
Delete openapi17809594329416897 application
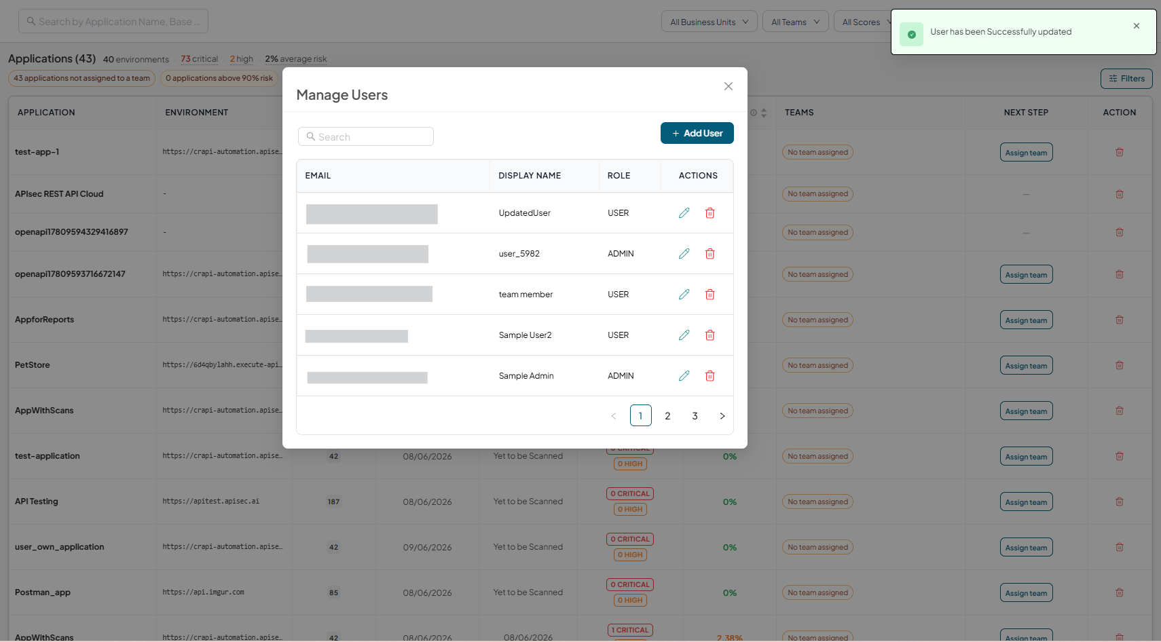1119,232
